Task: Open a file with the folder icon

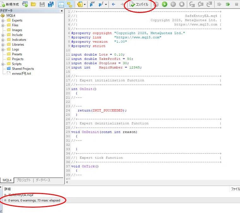Action: [33, 4]
